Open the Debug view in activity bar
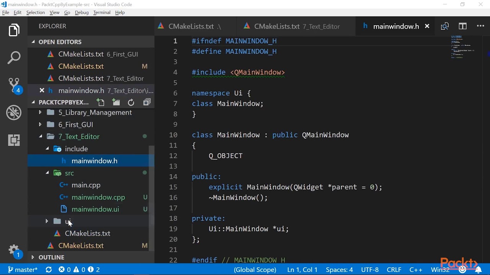Screen dimensions: 490x275 click(14, 113)
